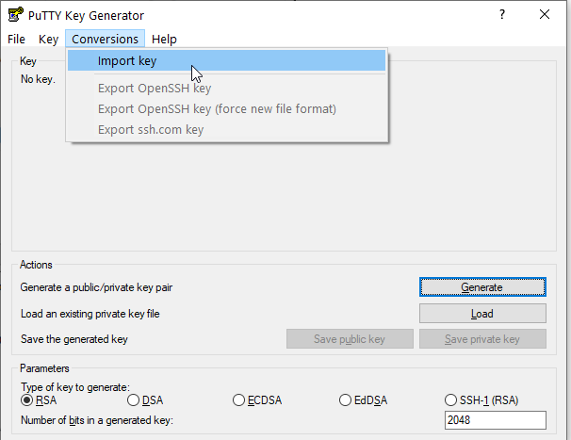Click the PuTTY Key Generator title icon
The height and width of the screenshot is (440, 571).
16,15
